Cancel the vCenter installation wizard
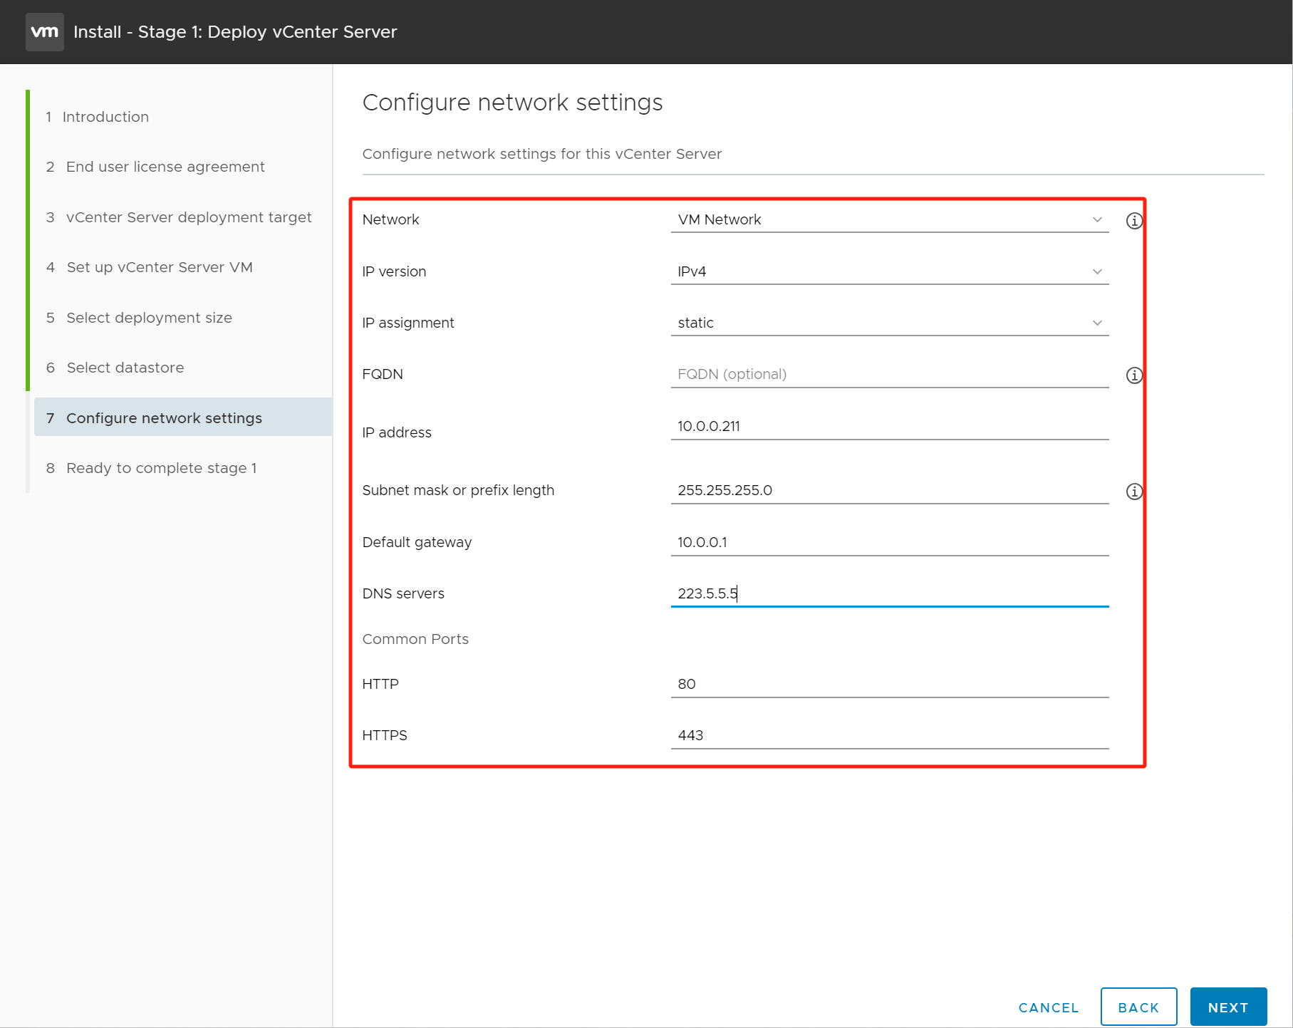The image size is (1293, 1028). (x=1048, y=1007)
